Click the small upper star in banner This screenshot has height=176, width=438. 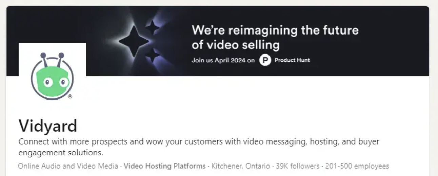tap(152, 27)
